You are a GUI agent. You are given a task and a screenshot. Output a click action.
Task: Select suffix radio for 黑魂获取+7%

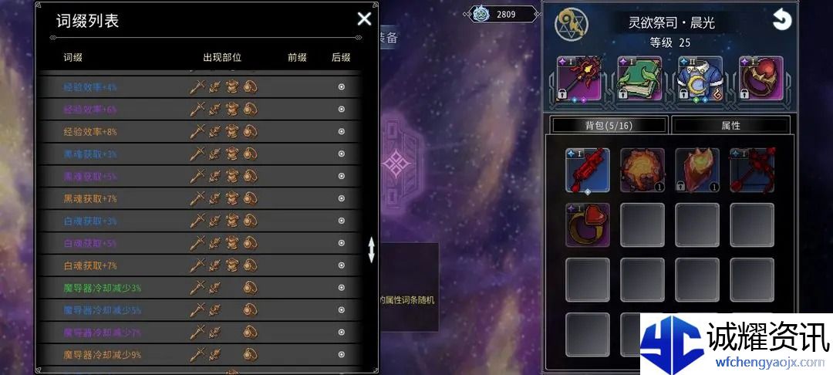tap(342, 198)
